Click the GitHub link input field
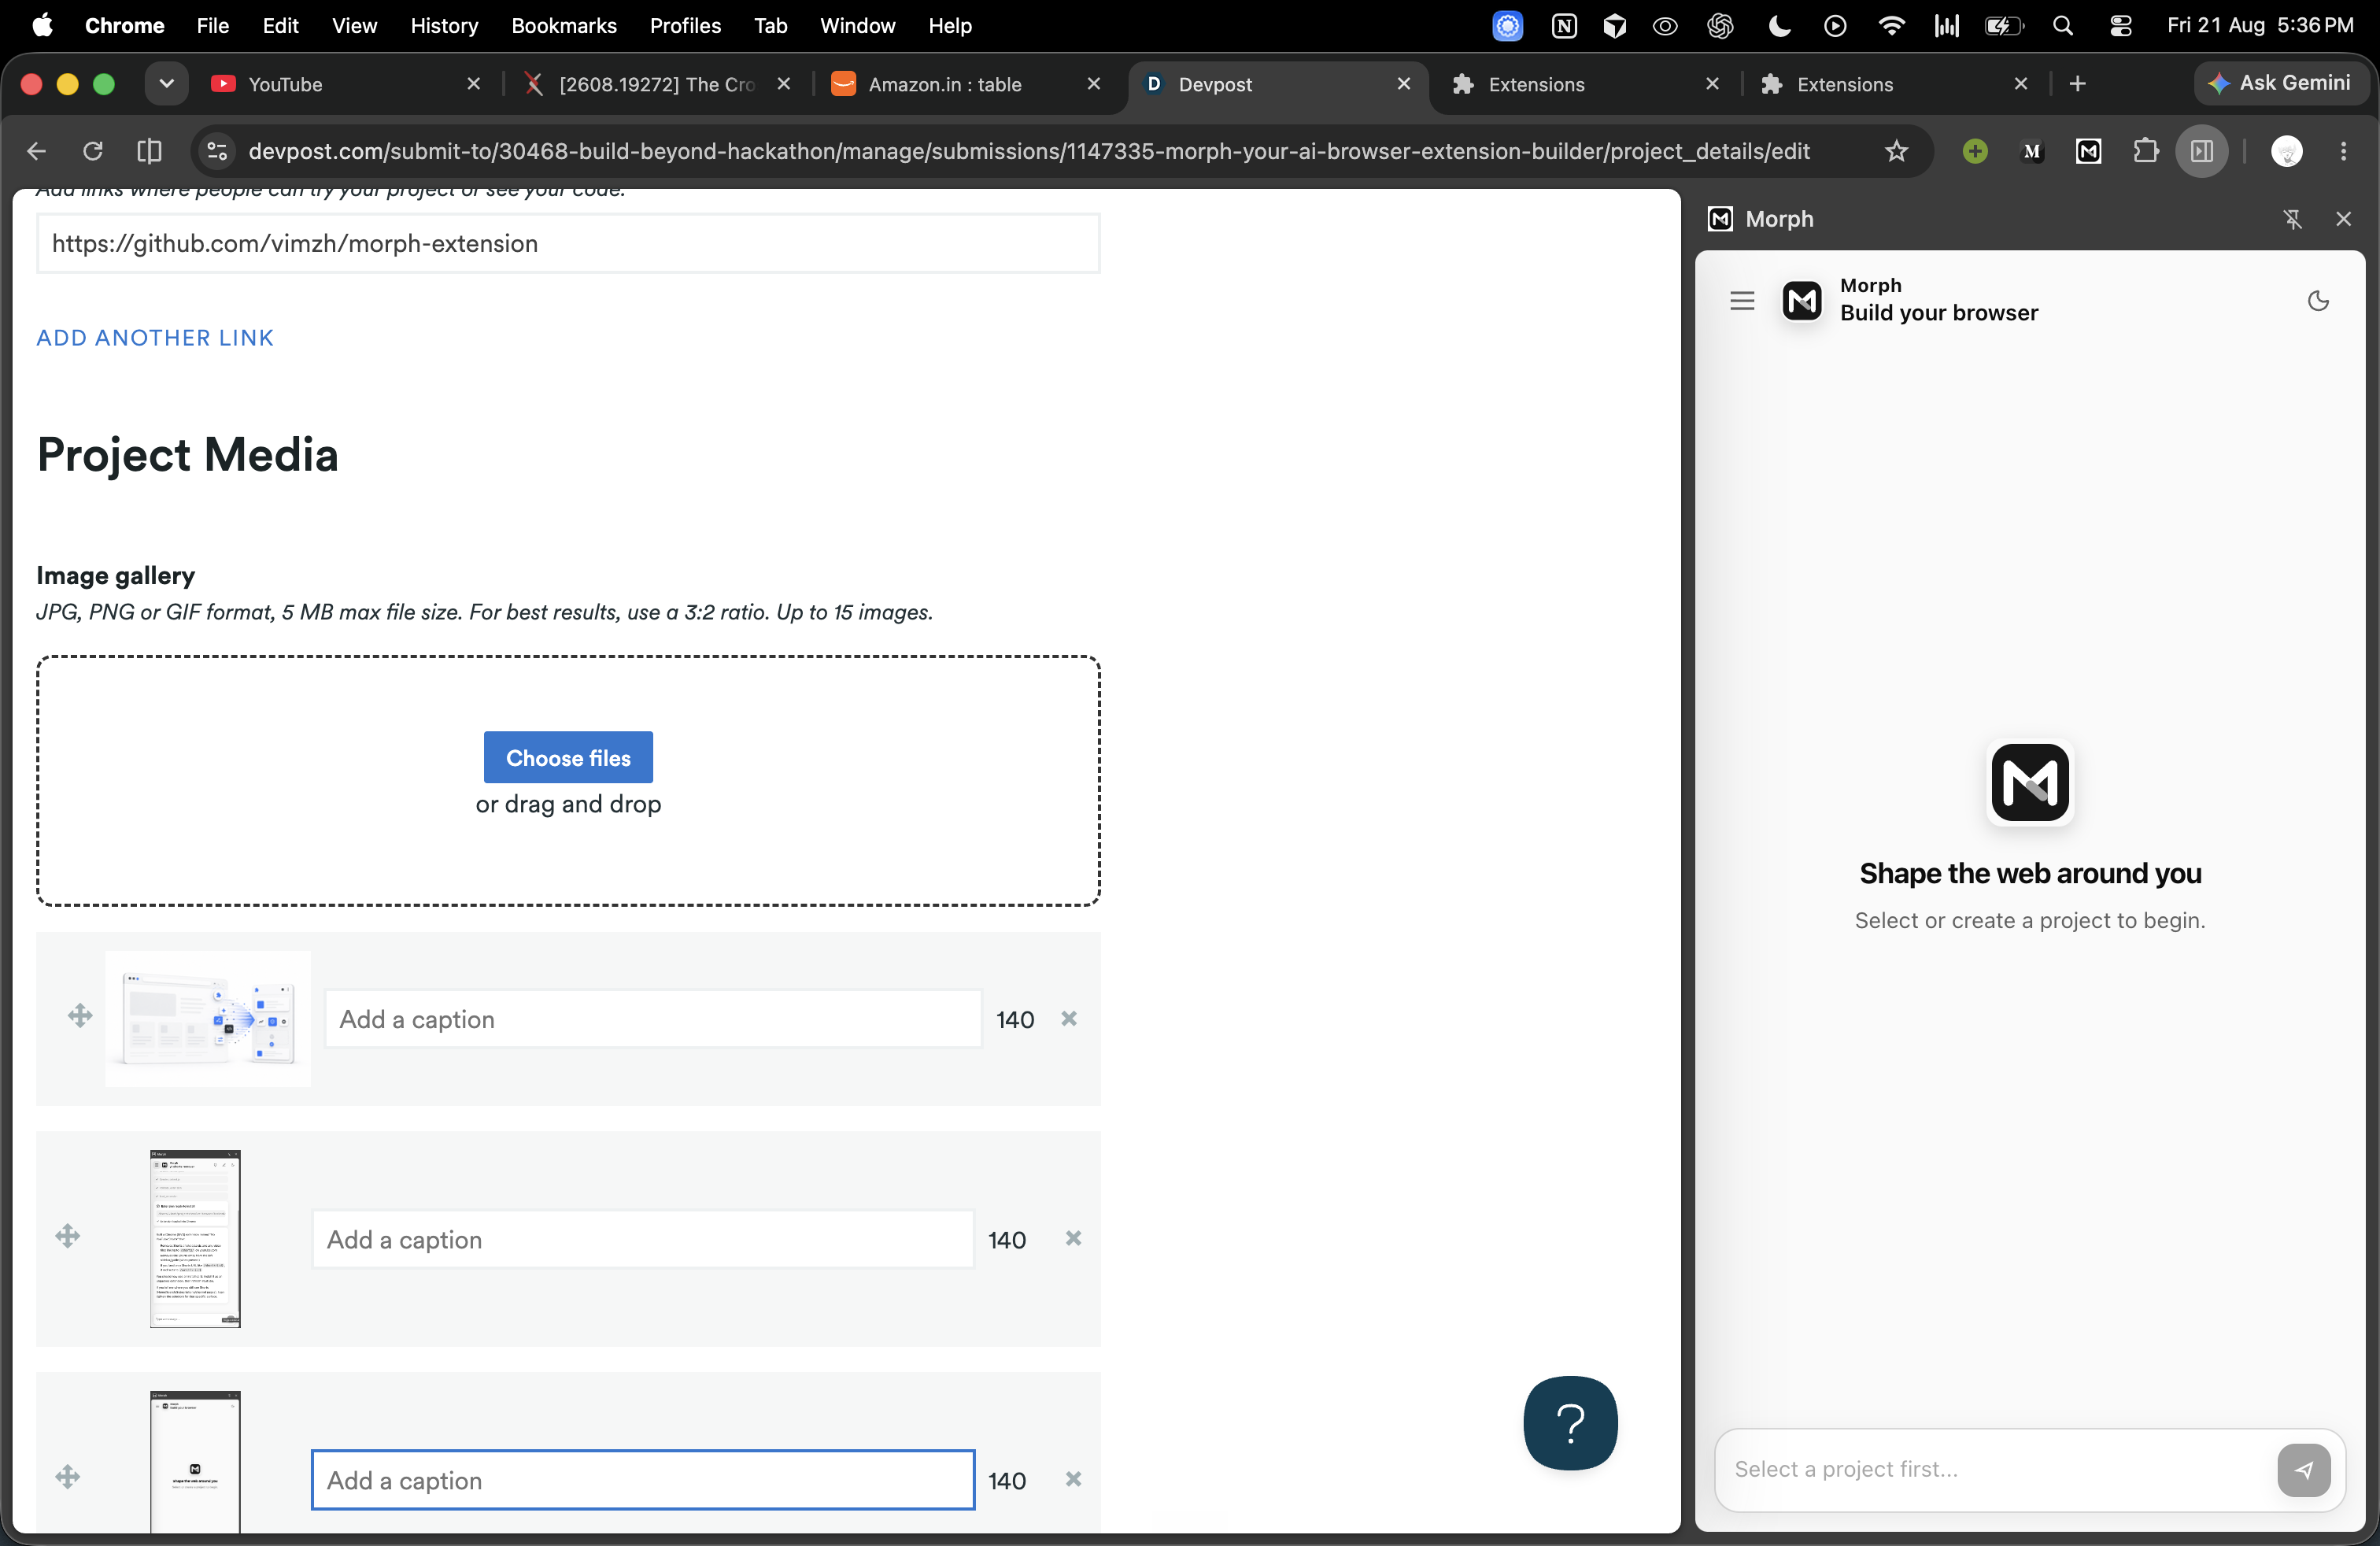The image size is (2380, 1546). pos(568,244)
